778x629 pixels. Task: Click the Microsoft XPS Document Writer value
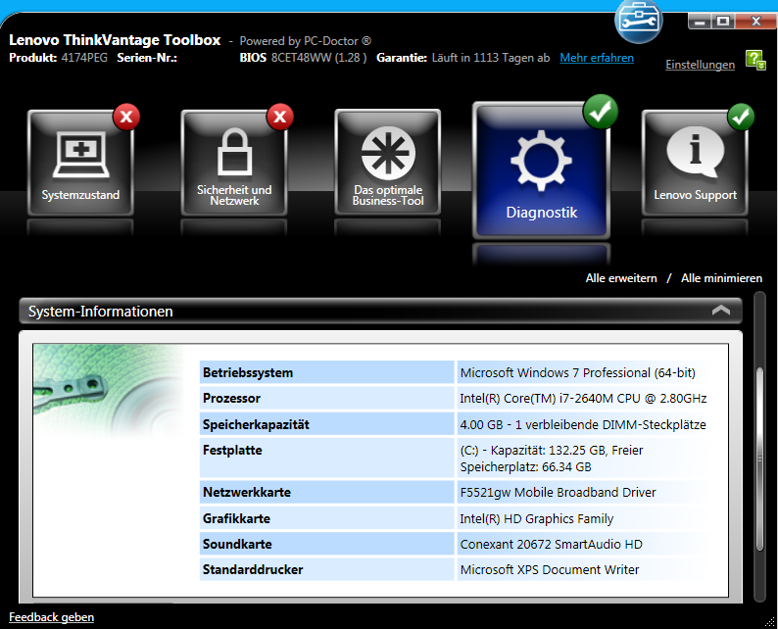pyautogui.click(x=550, y=569)
